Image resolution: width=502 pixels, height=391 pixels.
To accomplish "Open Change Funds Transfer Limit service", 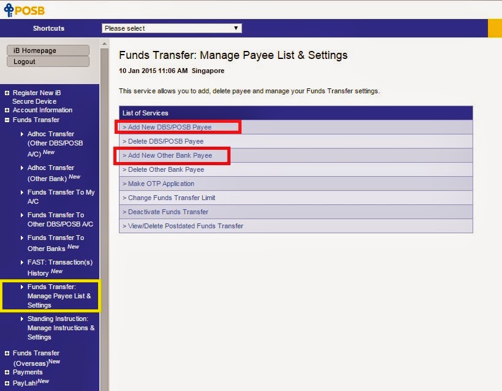I will tap(169, 198).
